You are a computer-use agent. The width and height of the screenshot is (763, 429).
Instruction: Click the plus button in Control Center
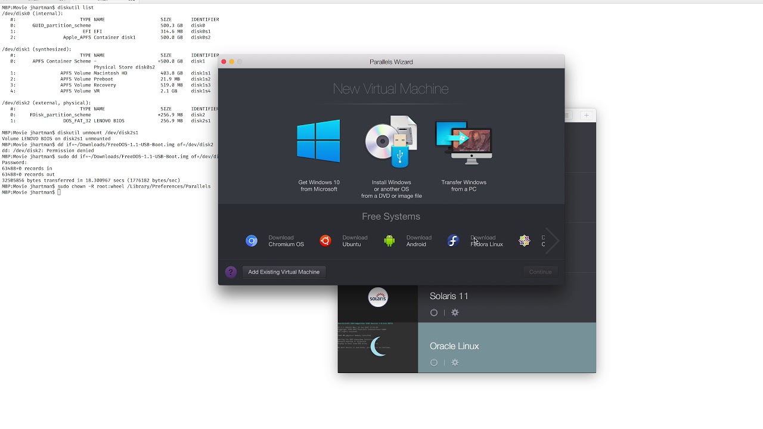(x=586, y=115)
